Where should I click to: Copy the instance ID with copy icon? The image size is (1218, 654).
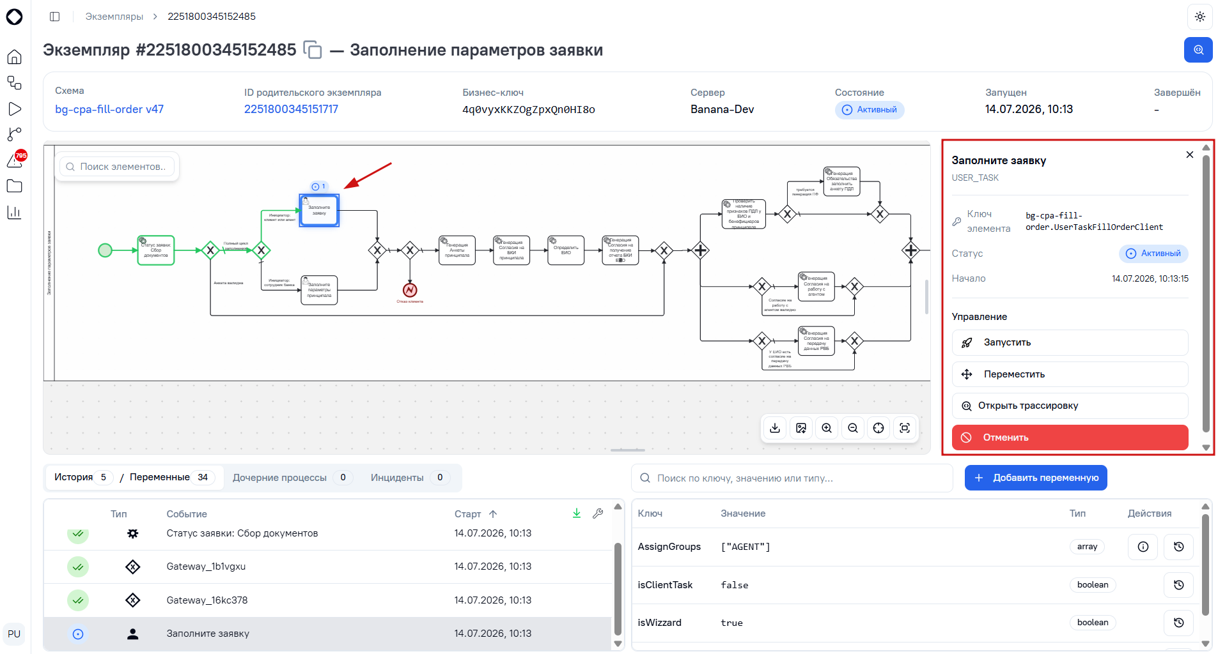pyautogui.click(x=312, y=50)
